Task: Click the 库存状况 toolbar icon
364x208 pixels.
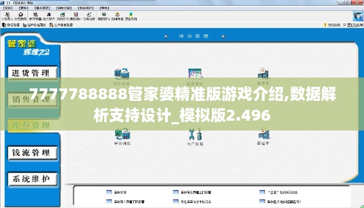Action: [x=35, y=16]
